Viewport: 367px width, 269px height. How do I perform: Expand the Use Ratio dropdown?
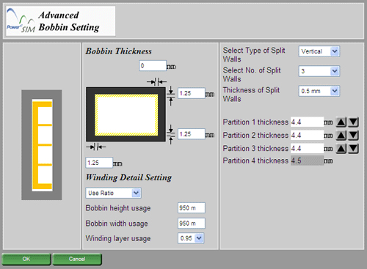(x=113, y=193)
